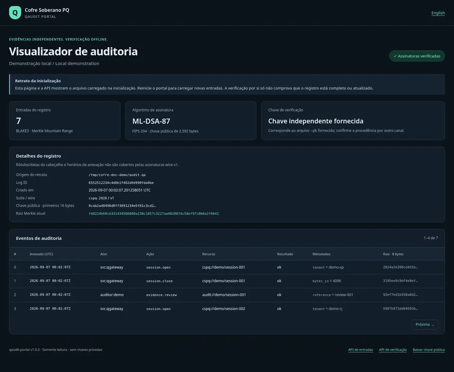Select the Visualizador de auditoria heading
The width and height of the screenshot is (454, 372).
[73, 52]
